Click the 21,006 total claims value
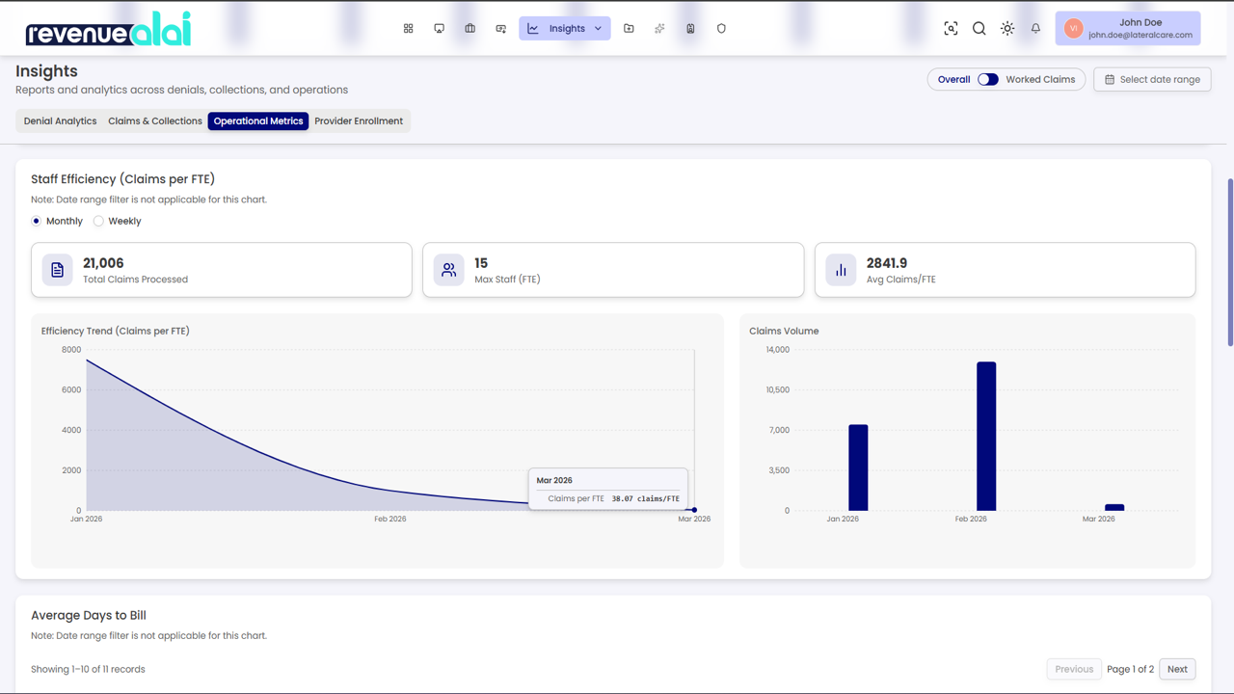 pyautogui.click(x=103, y=262)
